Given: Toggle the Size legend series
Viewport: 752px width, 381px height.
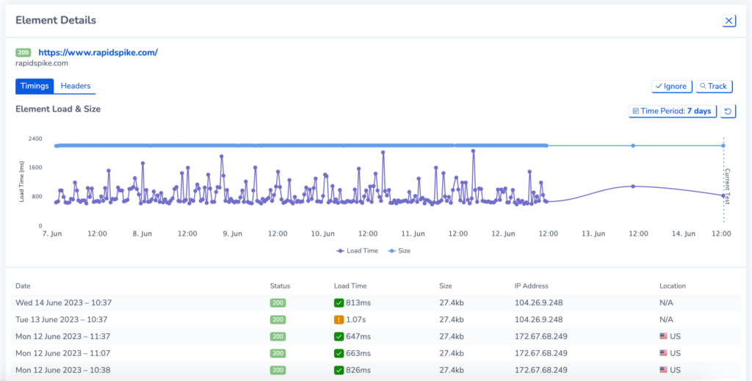Looking at the screenshot, I should tap(399, 250).
